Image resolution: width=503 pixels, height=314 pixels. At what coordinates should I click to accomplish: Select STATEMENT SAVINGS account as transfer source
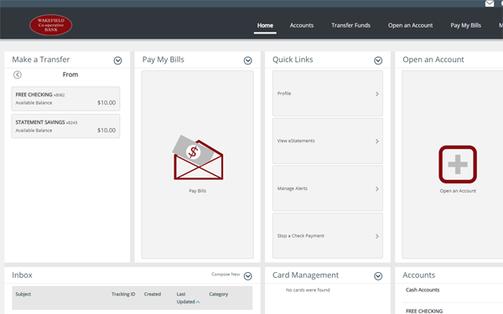point(65,126)
